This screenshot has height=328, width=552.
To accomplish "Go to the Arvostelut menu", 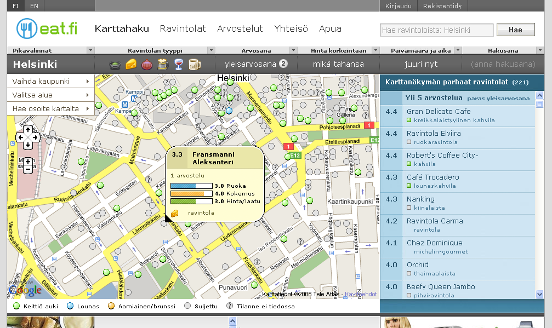I will (x=240, y=28).
